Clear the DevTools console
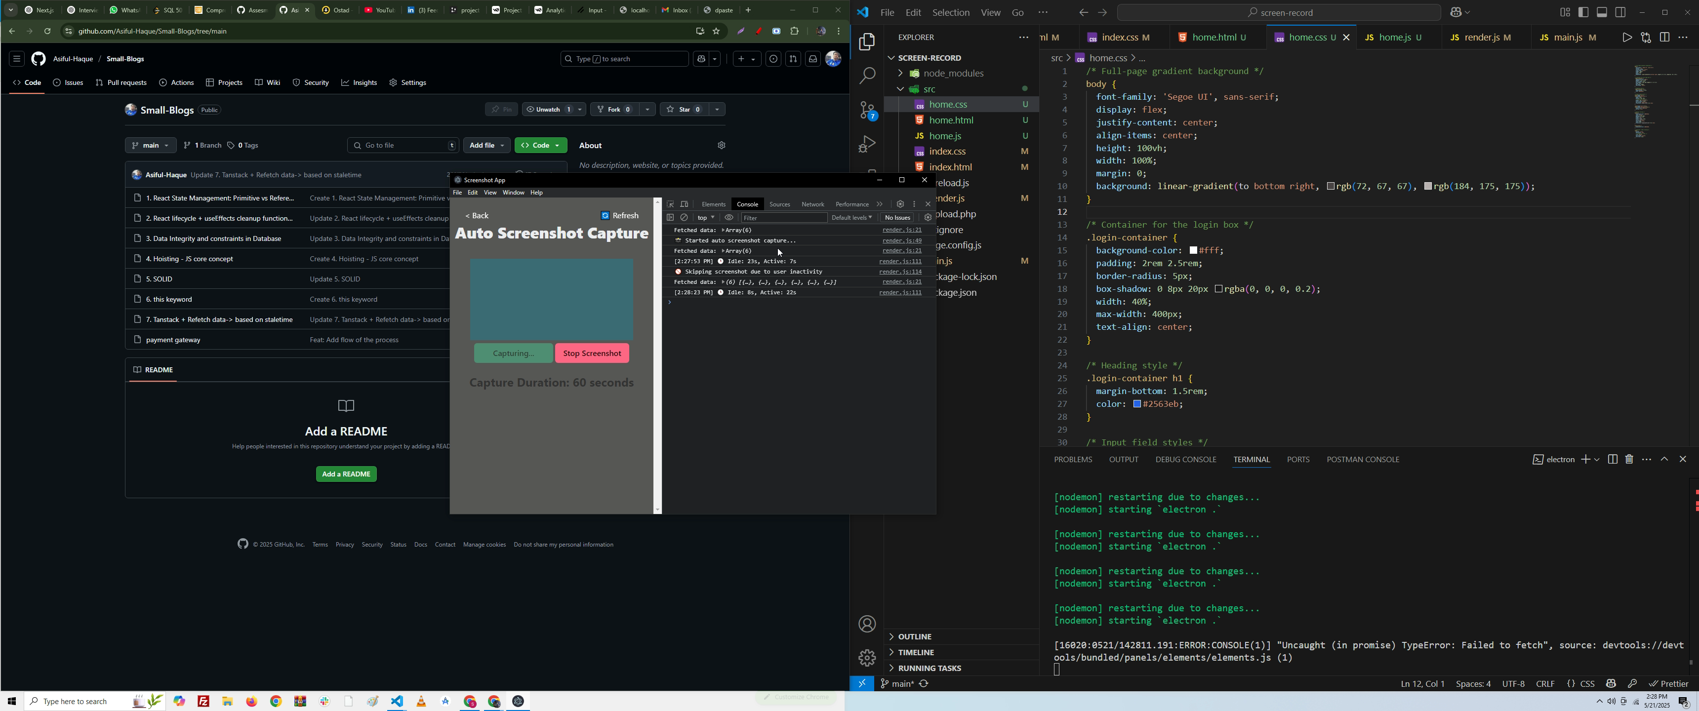Screen dimensions: 1699x711 [x=685, y=218]
